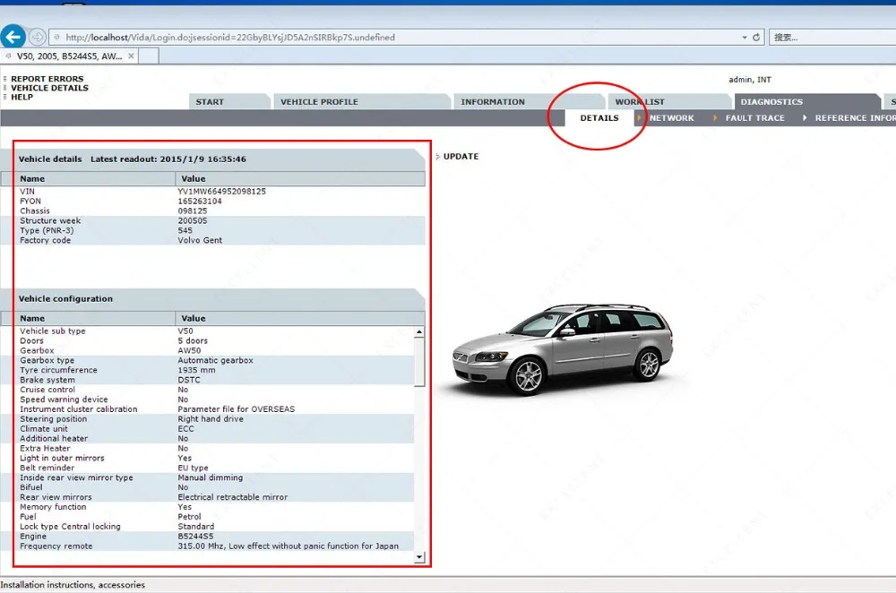Open the HELP link
The height and width of the screenshot is (593, 896).
pyautogui.click(x=22, y=97)
